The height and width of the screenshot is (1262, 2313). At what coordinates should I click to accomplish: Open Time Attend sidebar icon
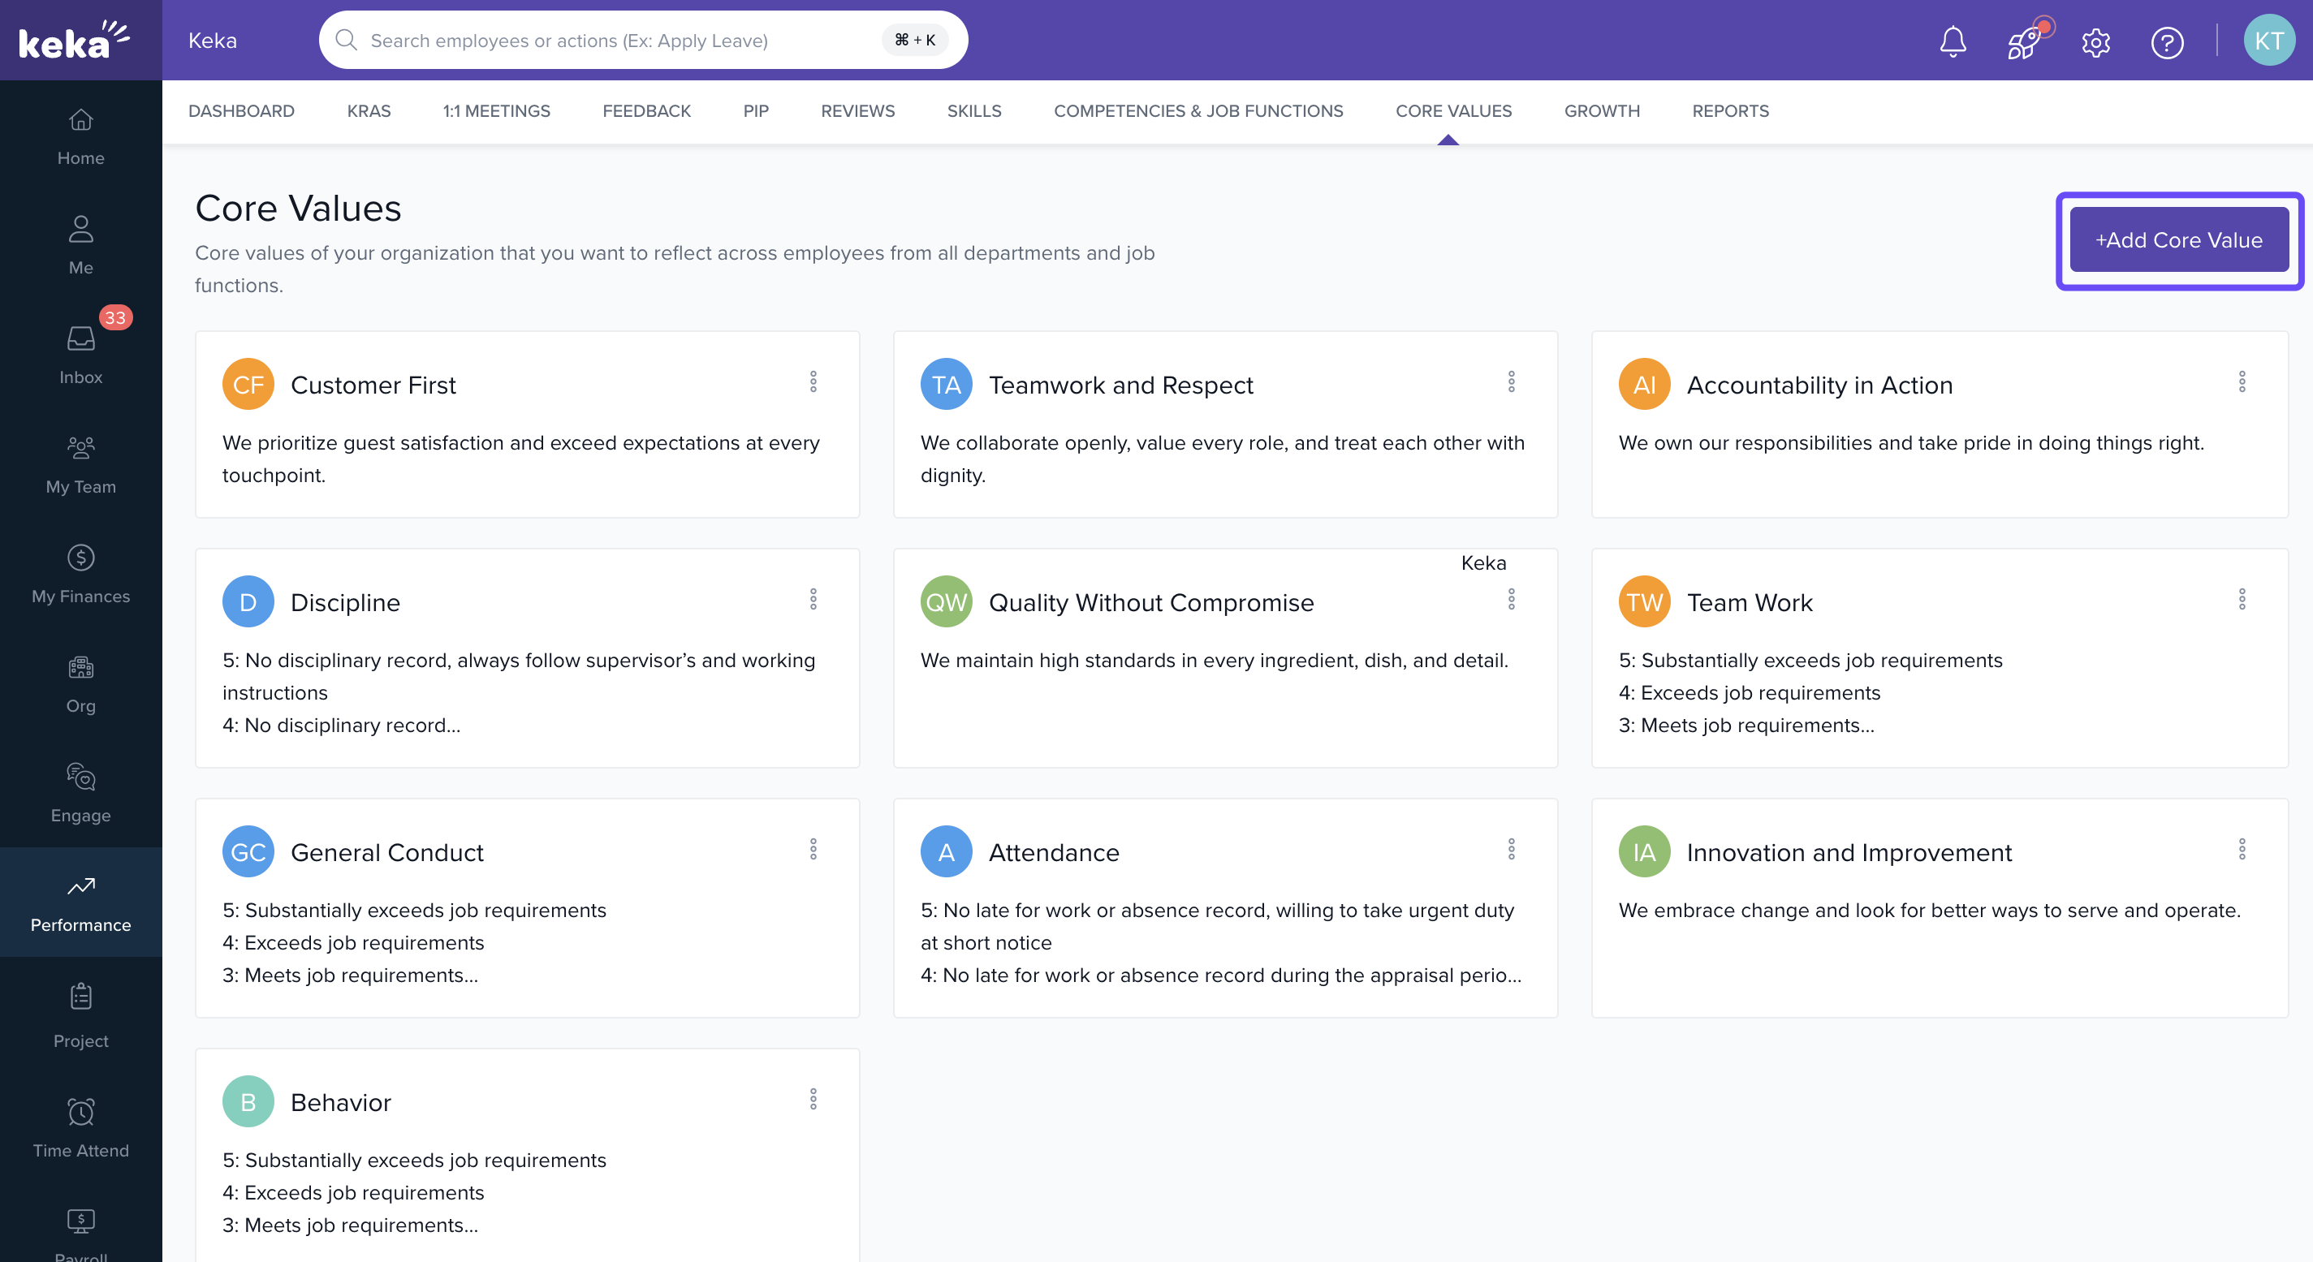[x=81, y=1127]
